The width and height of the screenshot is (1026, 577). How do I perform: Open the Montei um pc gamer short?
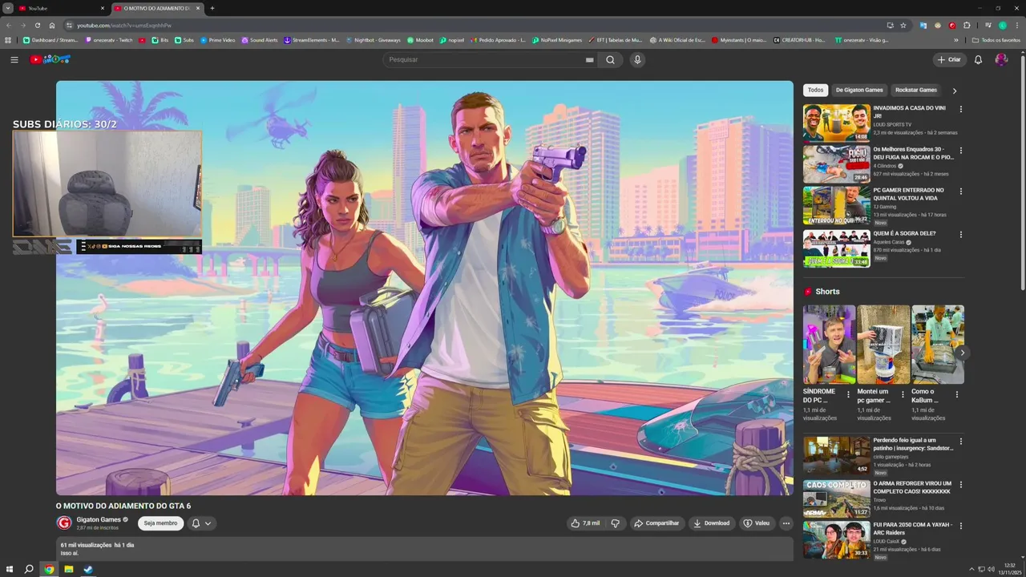[x=883, y=345]
